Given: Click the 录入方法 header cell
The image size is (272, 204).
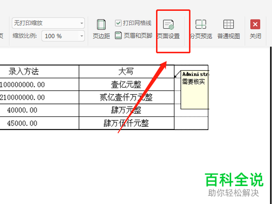Looking at the screenshot, I should pos(40,71).
